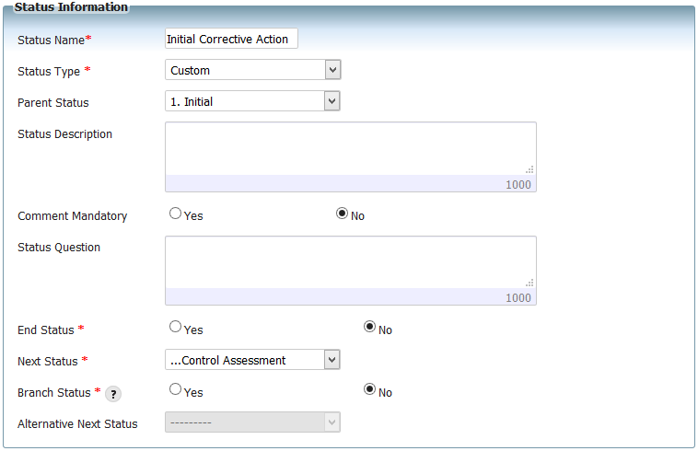Choose No for End Status
698x451 pixels.
pyautogui.click(x=369, y=327)
